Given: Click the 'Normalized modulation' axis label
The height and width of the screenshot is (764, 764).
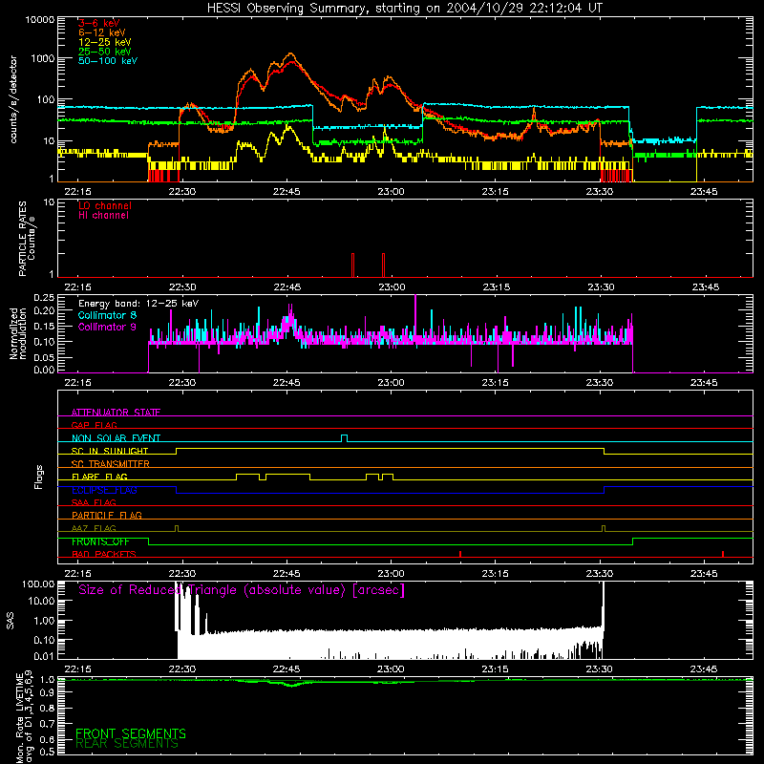Looking at the screenshot, I should click(18, 333).
